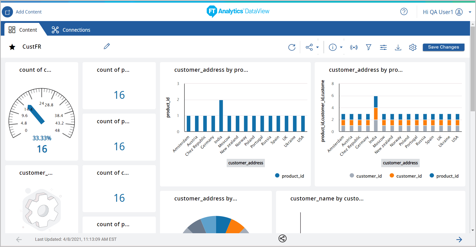Click the tall India bar in first chart
Screen dimensions: 476x247
[221, 116]
